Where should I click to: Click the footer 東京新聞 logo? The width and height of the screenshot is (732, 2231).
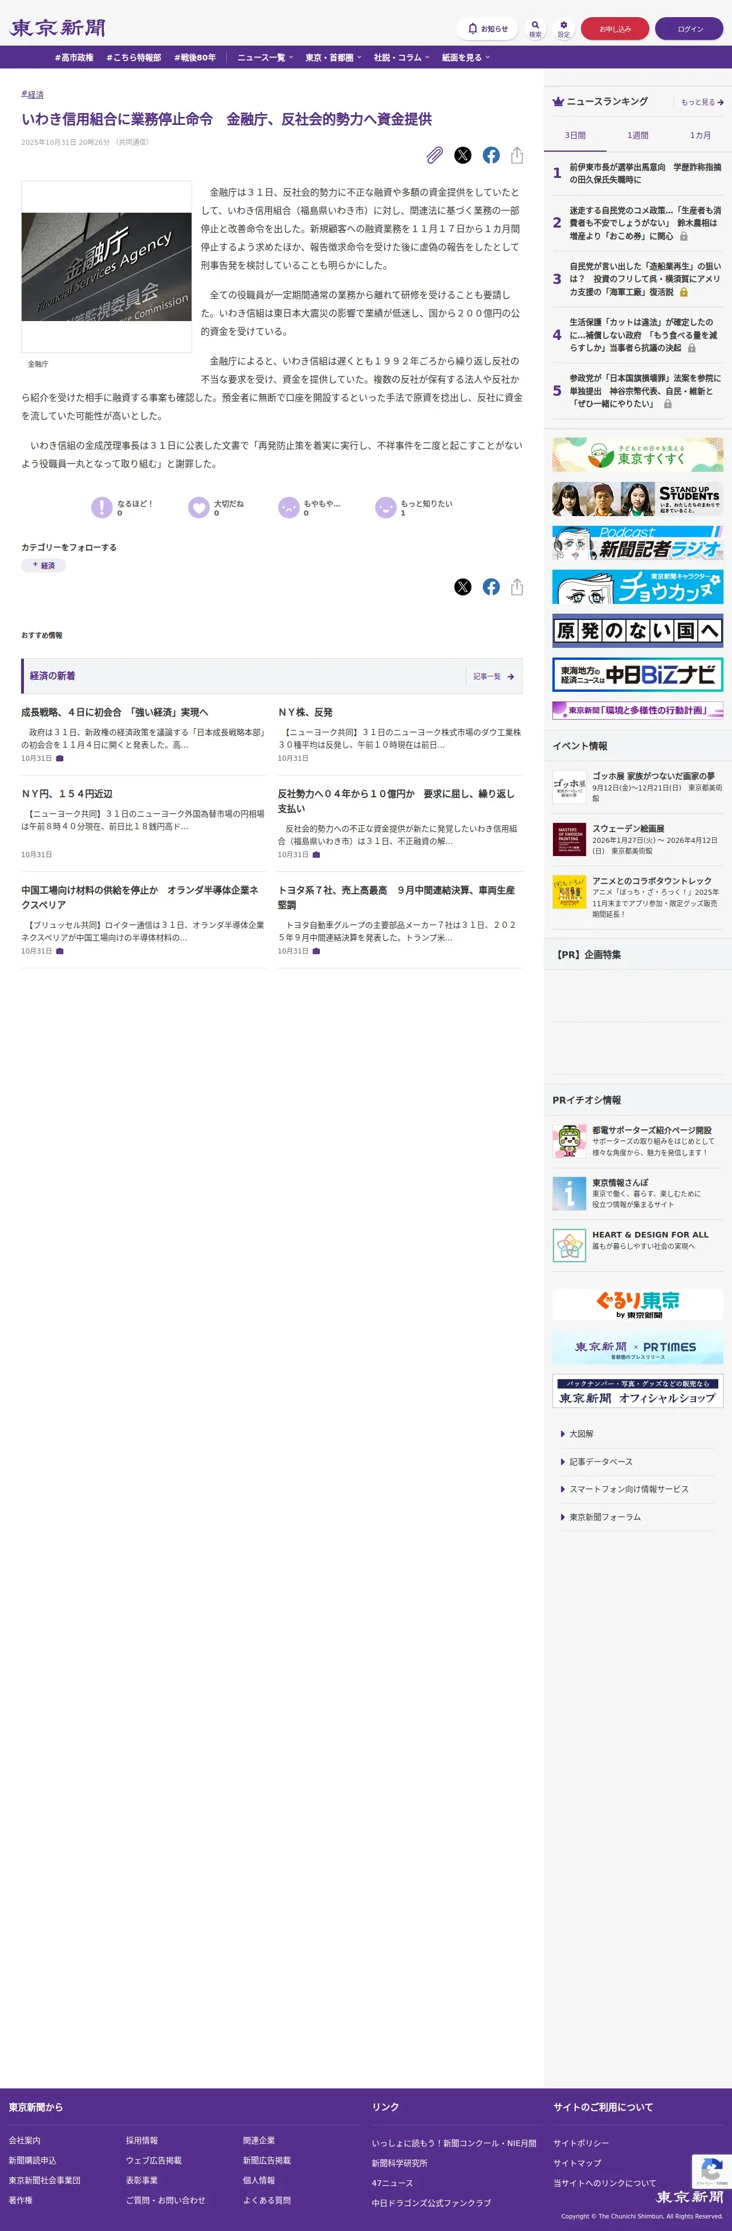click(x=690, y=2197)
